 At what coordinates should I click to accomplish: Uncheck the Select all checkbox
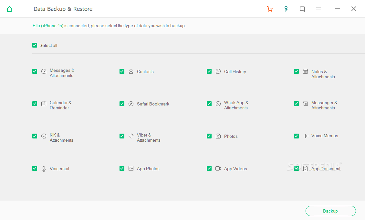pyautogui.click(x=35, y=45)
